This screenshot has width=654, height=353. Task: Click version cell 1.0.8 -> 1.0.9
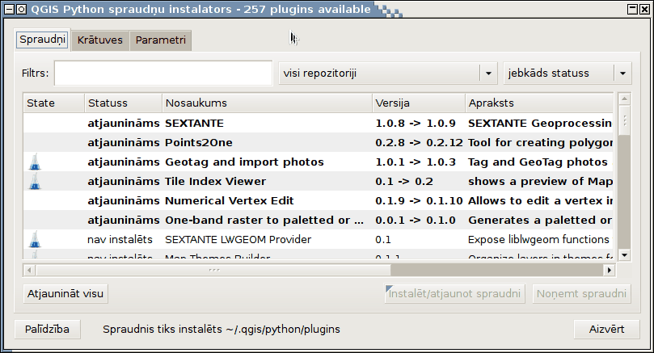[416, 124]
